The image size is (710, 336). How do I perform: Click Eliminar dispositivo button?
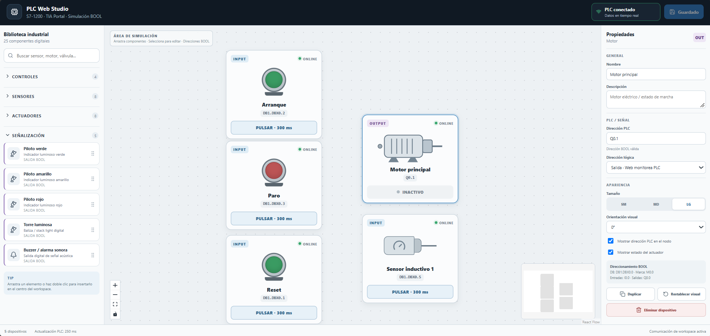click(x=656, y=310)
